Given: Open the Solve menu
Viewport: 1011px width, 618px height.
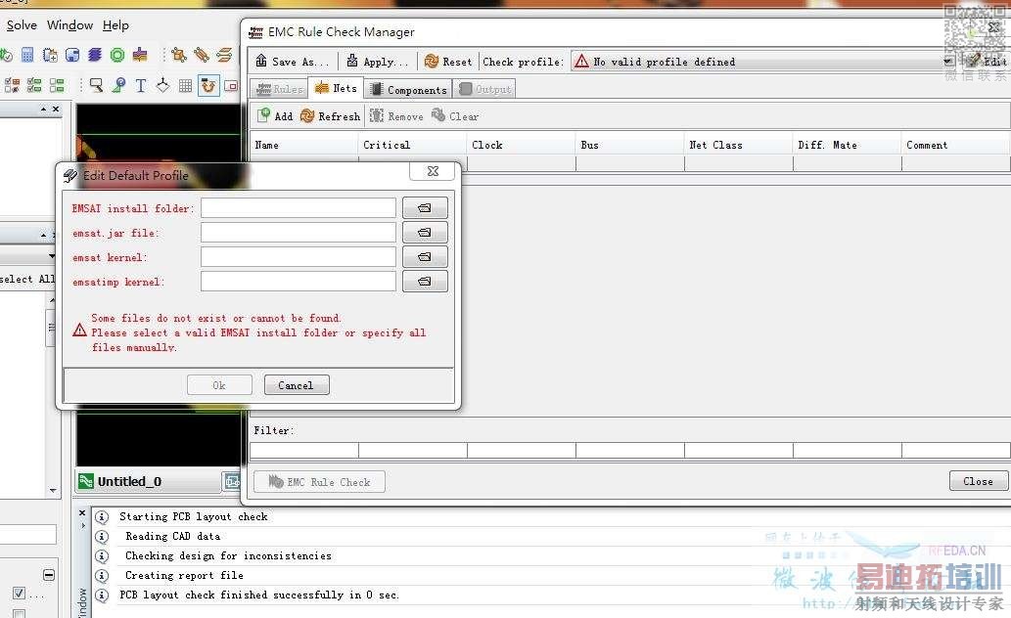Looking at the screenshot, I should [22, 25].
